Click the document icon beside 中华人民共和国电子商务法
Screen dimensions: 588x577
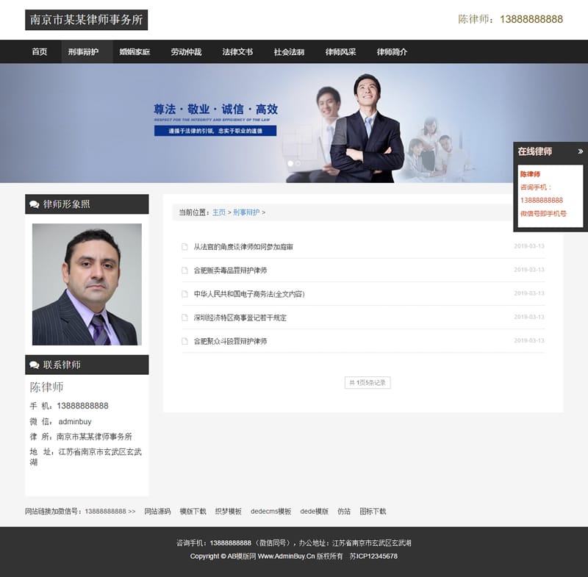point(183,293)
